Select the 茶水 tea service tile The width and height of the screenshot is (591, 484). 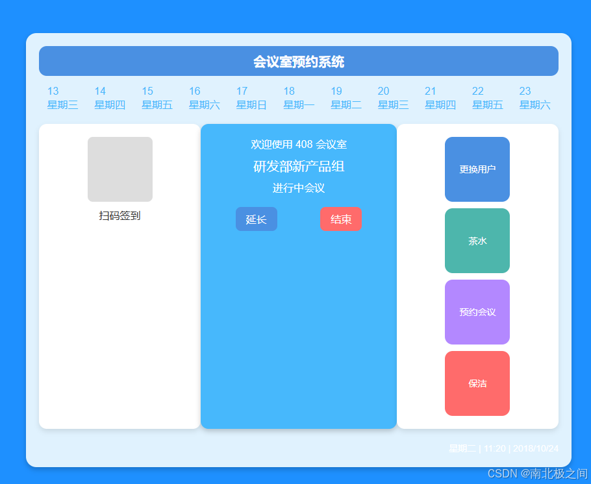pyautogui.click(x=477, y=241)
